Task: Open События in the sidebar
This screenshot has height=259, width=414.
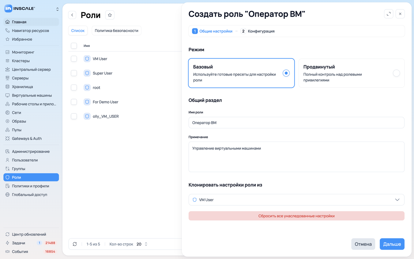Action: point(31,252)
